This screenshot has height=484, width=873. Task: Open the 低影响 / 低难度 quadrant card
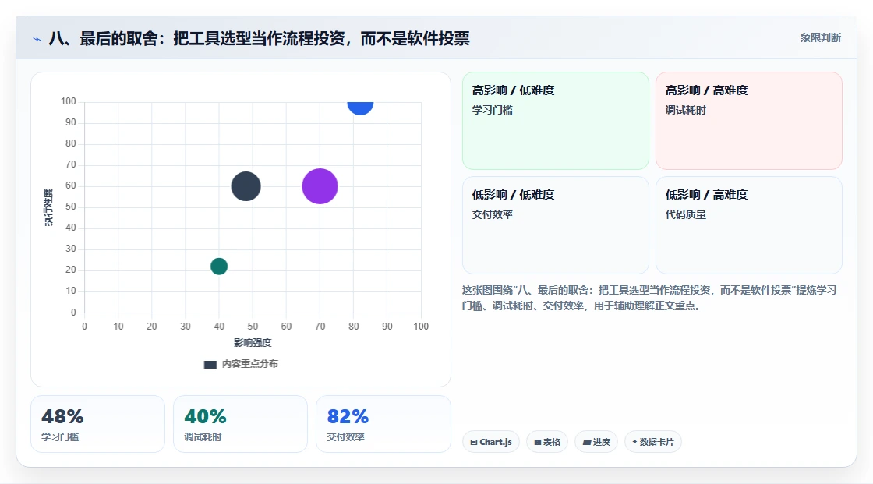coord(556,225)
